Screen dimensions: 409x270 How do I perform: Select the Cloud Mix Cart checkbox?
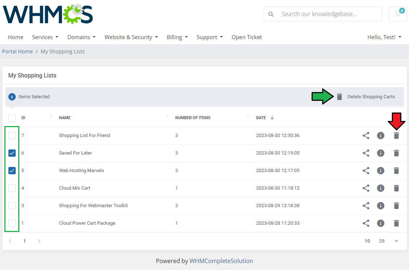[x=12, y=188]
